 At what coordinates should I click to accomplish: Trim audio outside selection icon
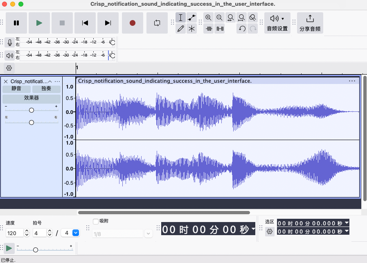208,29
